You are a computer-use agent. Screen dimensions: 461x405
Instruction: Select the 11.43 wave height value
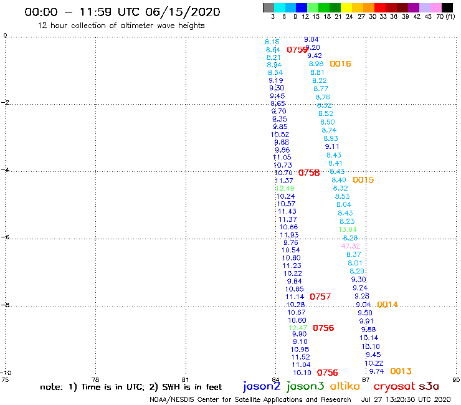pos(287,211)
